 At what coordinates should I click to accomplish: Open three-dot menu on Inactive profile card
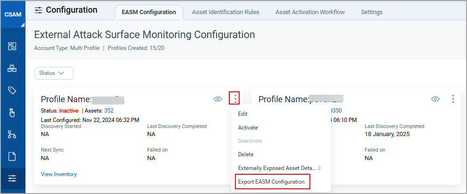click(235, 98)
